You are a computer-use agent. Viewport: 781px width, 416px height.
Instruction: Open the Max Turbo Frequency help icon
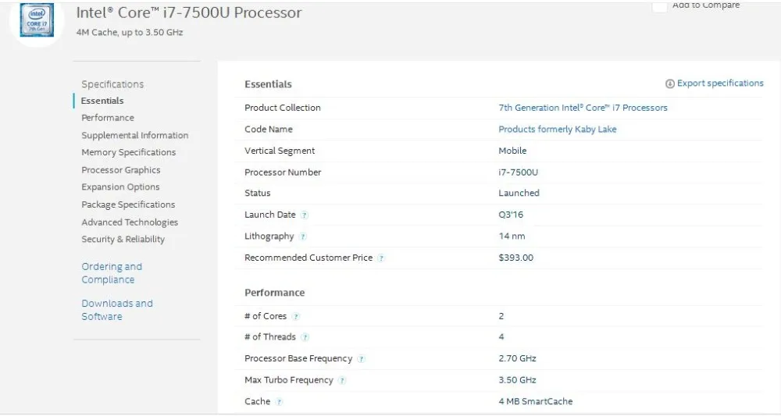point(342,381)
